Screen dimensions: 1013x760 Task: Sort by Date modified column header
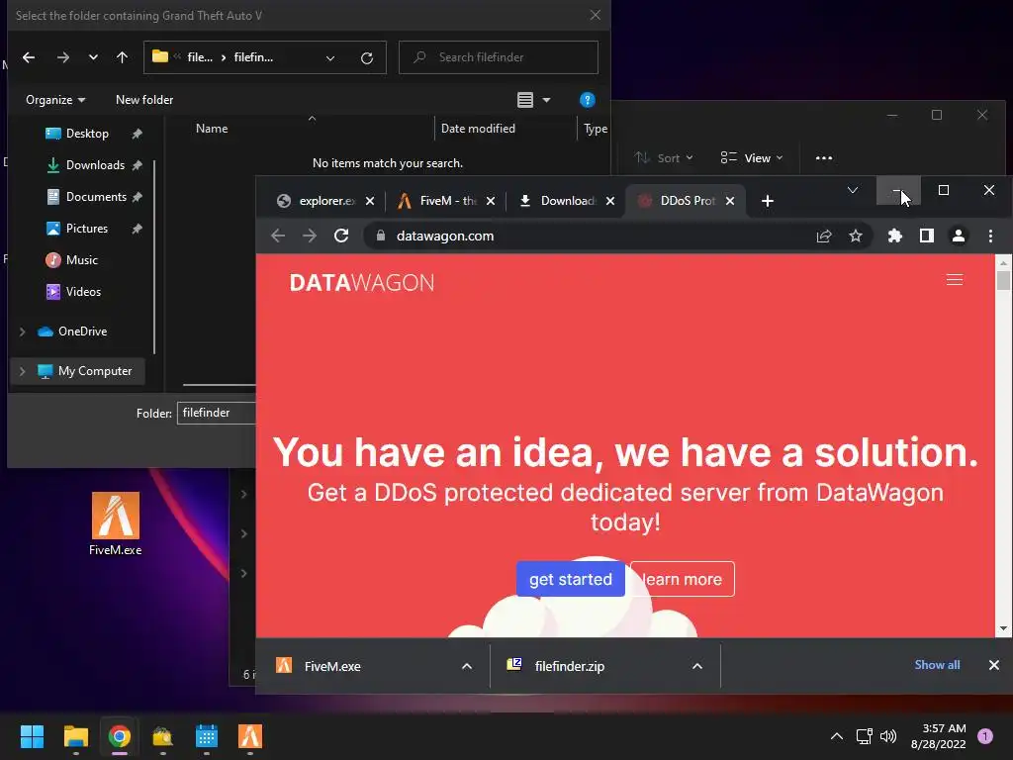478,128
